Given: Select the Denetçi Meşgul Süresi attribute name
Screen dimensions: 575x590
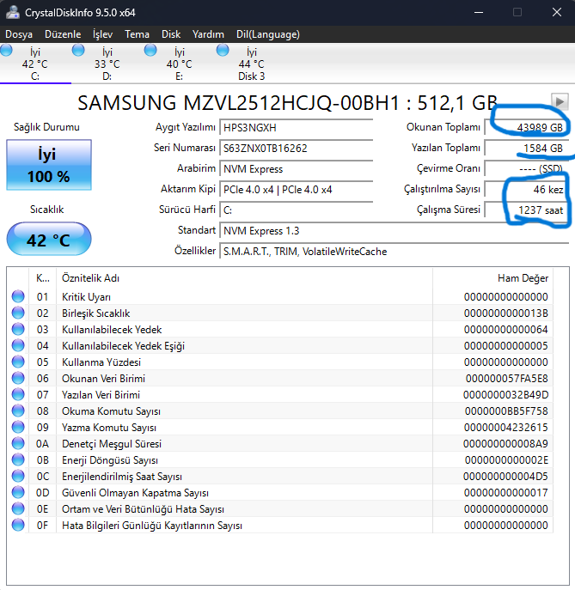Looking at the screenshot, I should tap(112, 444).
